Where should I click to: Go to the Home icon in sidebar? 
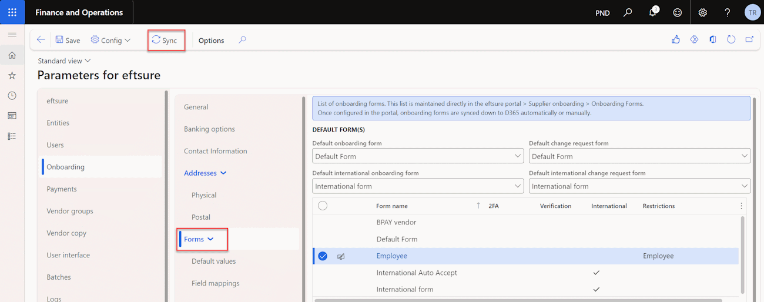click(x=12, y=55)
